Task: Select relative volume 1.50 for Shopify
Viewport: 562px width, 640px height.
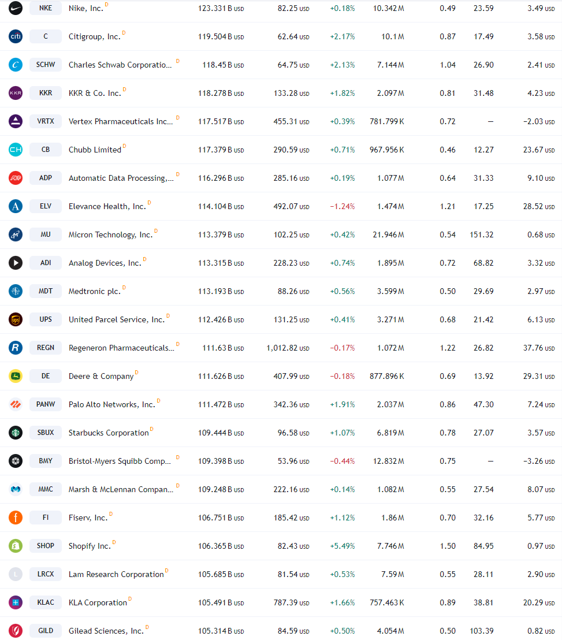Action: (448, 546)
